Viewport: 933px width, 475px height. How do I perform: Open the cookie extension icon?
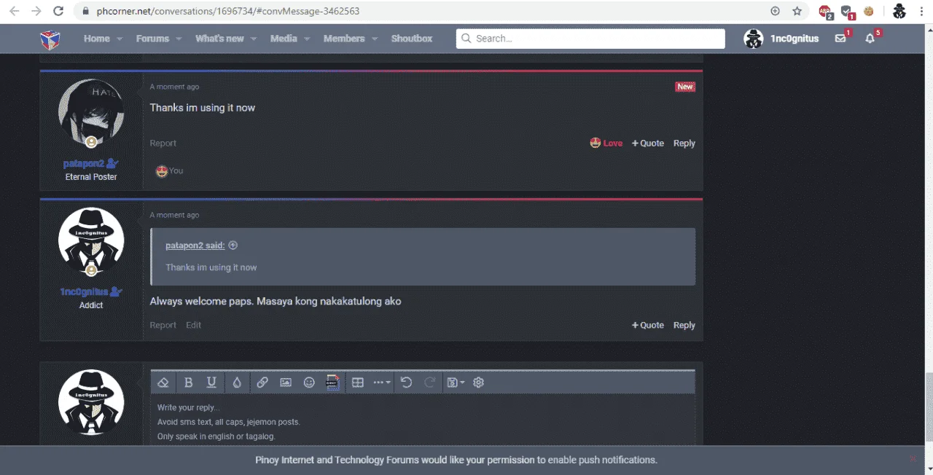[869, 11]
